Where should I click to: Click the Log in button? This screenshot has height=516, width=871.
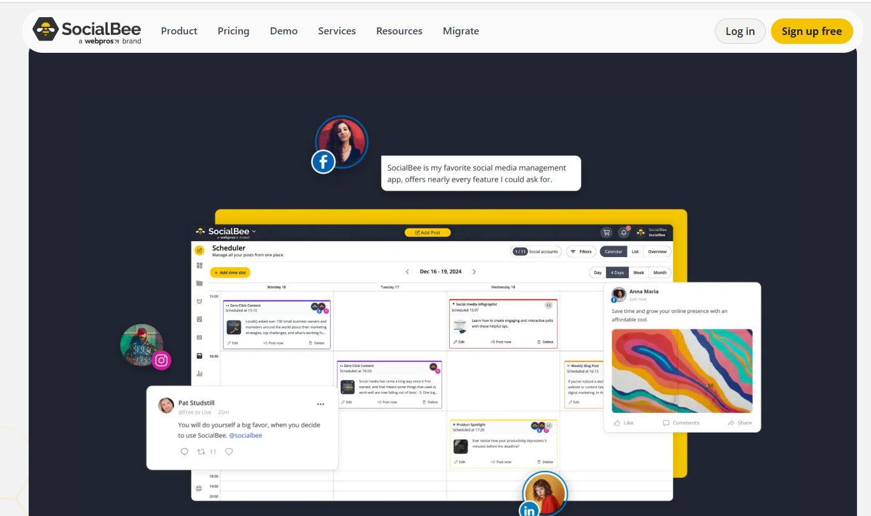740,31
